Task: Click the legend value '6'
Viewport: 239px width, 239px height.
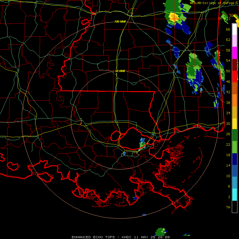Action: [x=229, y=186]
